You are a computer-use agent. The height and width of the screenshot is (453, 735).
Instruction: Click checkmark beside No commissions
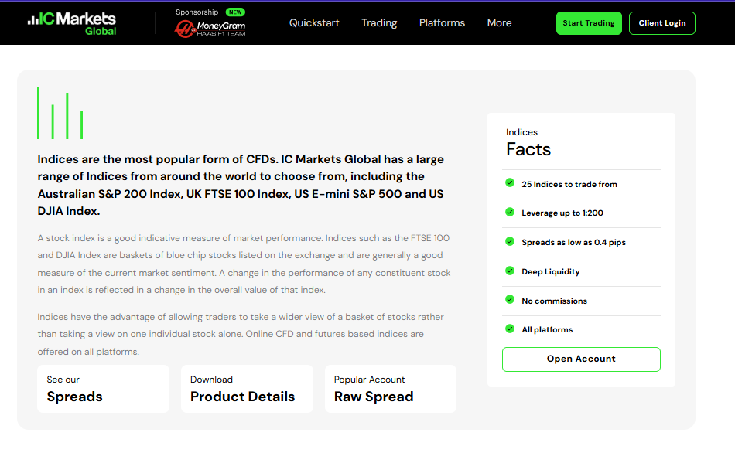[510, 299]
